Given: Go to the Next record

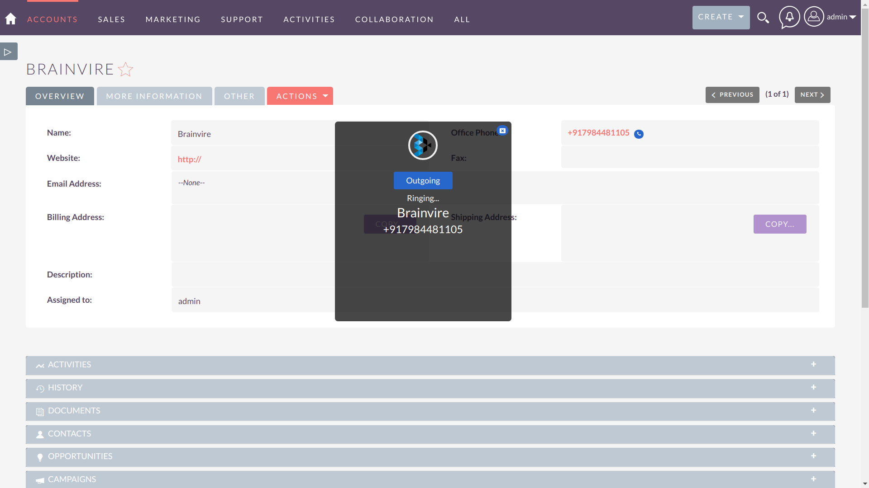Looking at the screenshot, I should pyautogui.click(x=812, y=95).
